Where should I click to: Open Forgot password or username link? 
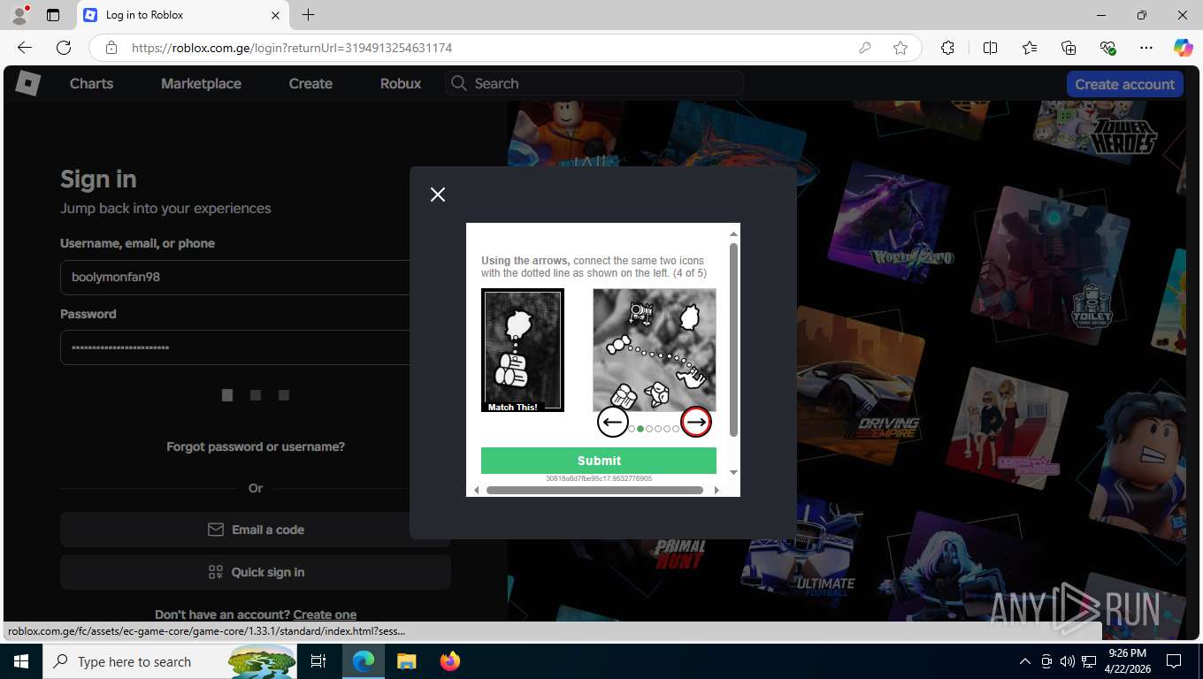click(x=256, y=446)
